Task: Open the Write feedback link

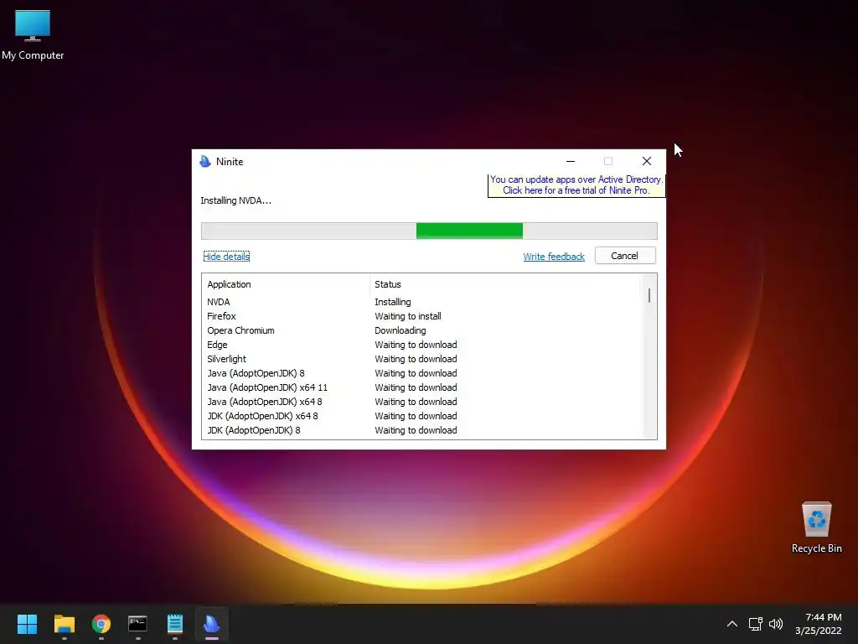Action: pos(554,257)
